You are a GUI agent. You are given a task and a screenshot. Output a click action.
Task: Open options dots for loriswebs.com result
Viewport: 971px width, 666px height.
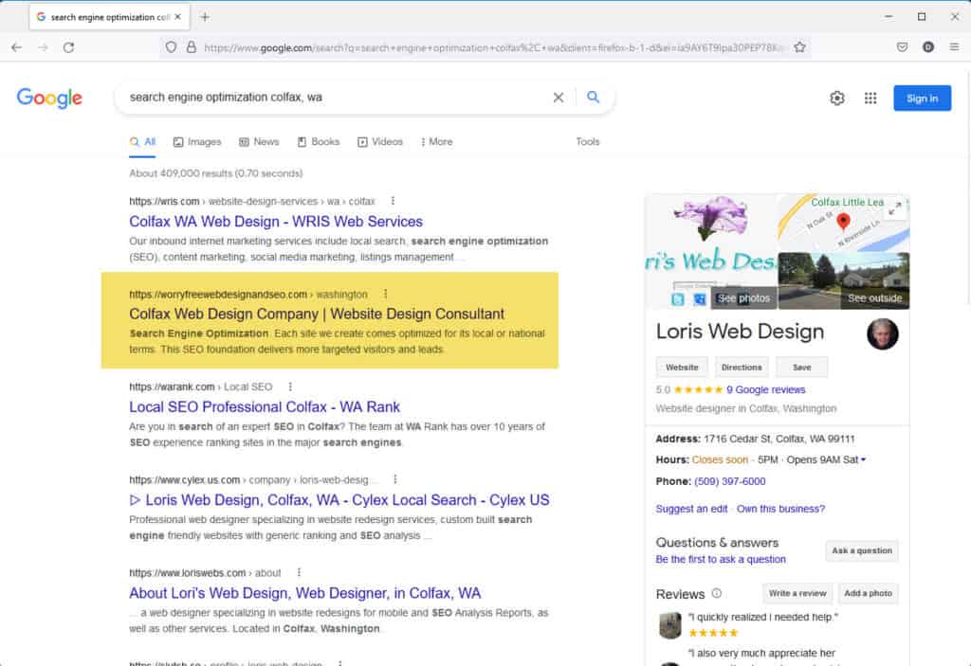299,572
